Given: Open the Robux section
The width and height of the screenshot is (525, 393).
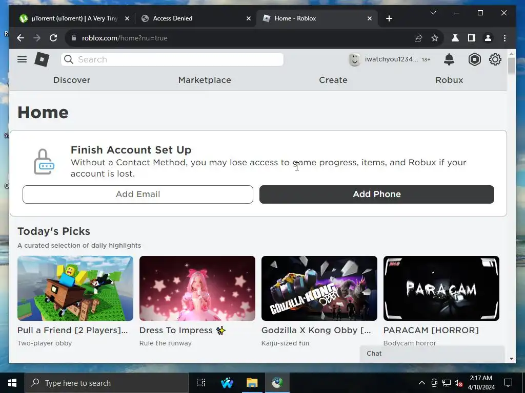Looking at the screenshot, I should pos(449,80).
